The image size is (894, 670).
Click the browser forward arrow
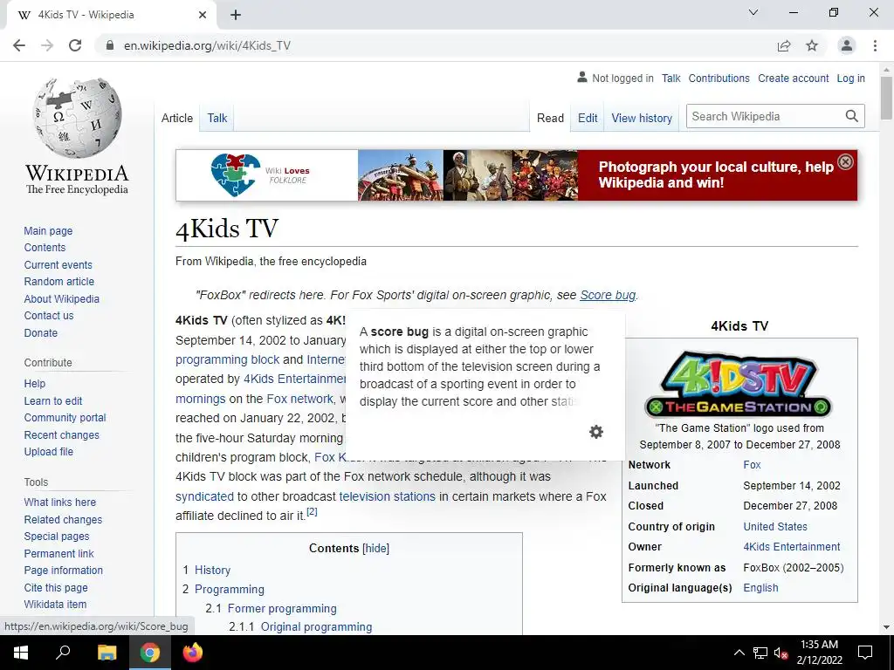(47, 45)
